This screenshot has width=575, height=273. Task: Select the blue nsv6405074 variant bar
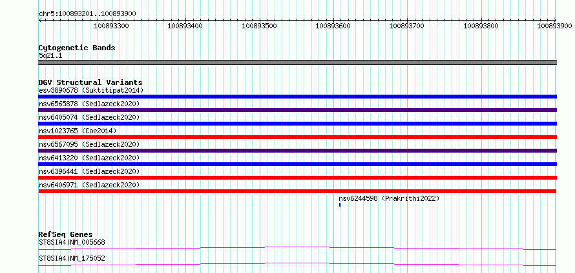point(297,124)
